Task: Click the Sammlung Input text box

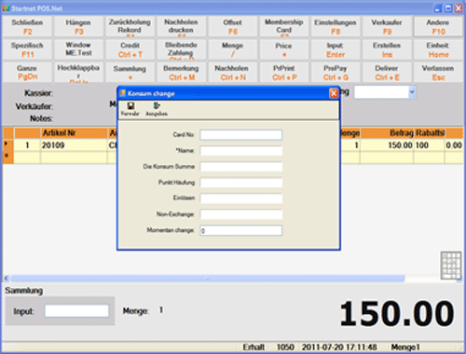Action: coord(76,311)
